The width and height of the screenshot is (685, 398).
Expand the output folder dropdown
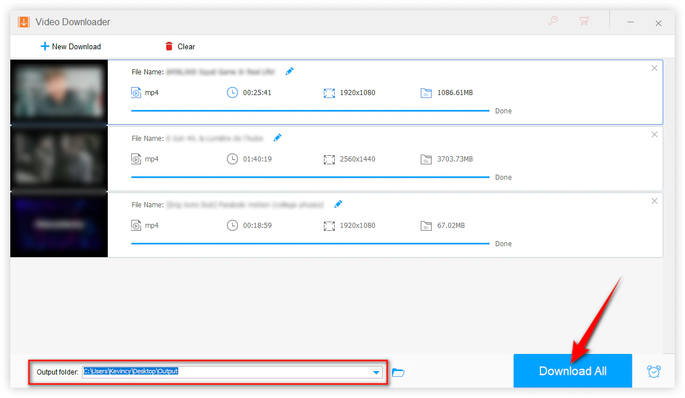tap(377, 372)
